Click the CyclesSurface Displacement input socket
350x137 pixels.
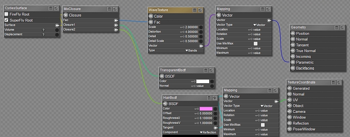click(57, 35)
